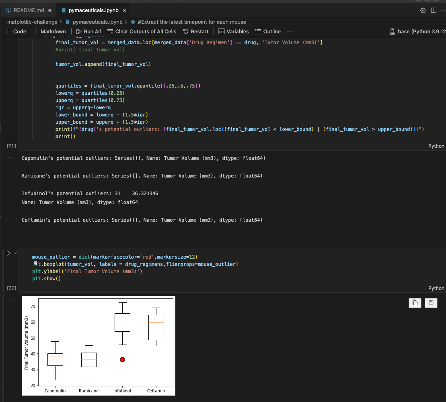Add a new Code cell
This screenshot has width=446, height=402.
pyautogui.click(x=16, y=32)
